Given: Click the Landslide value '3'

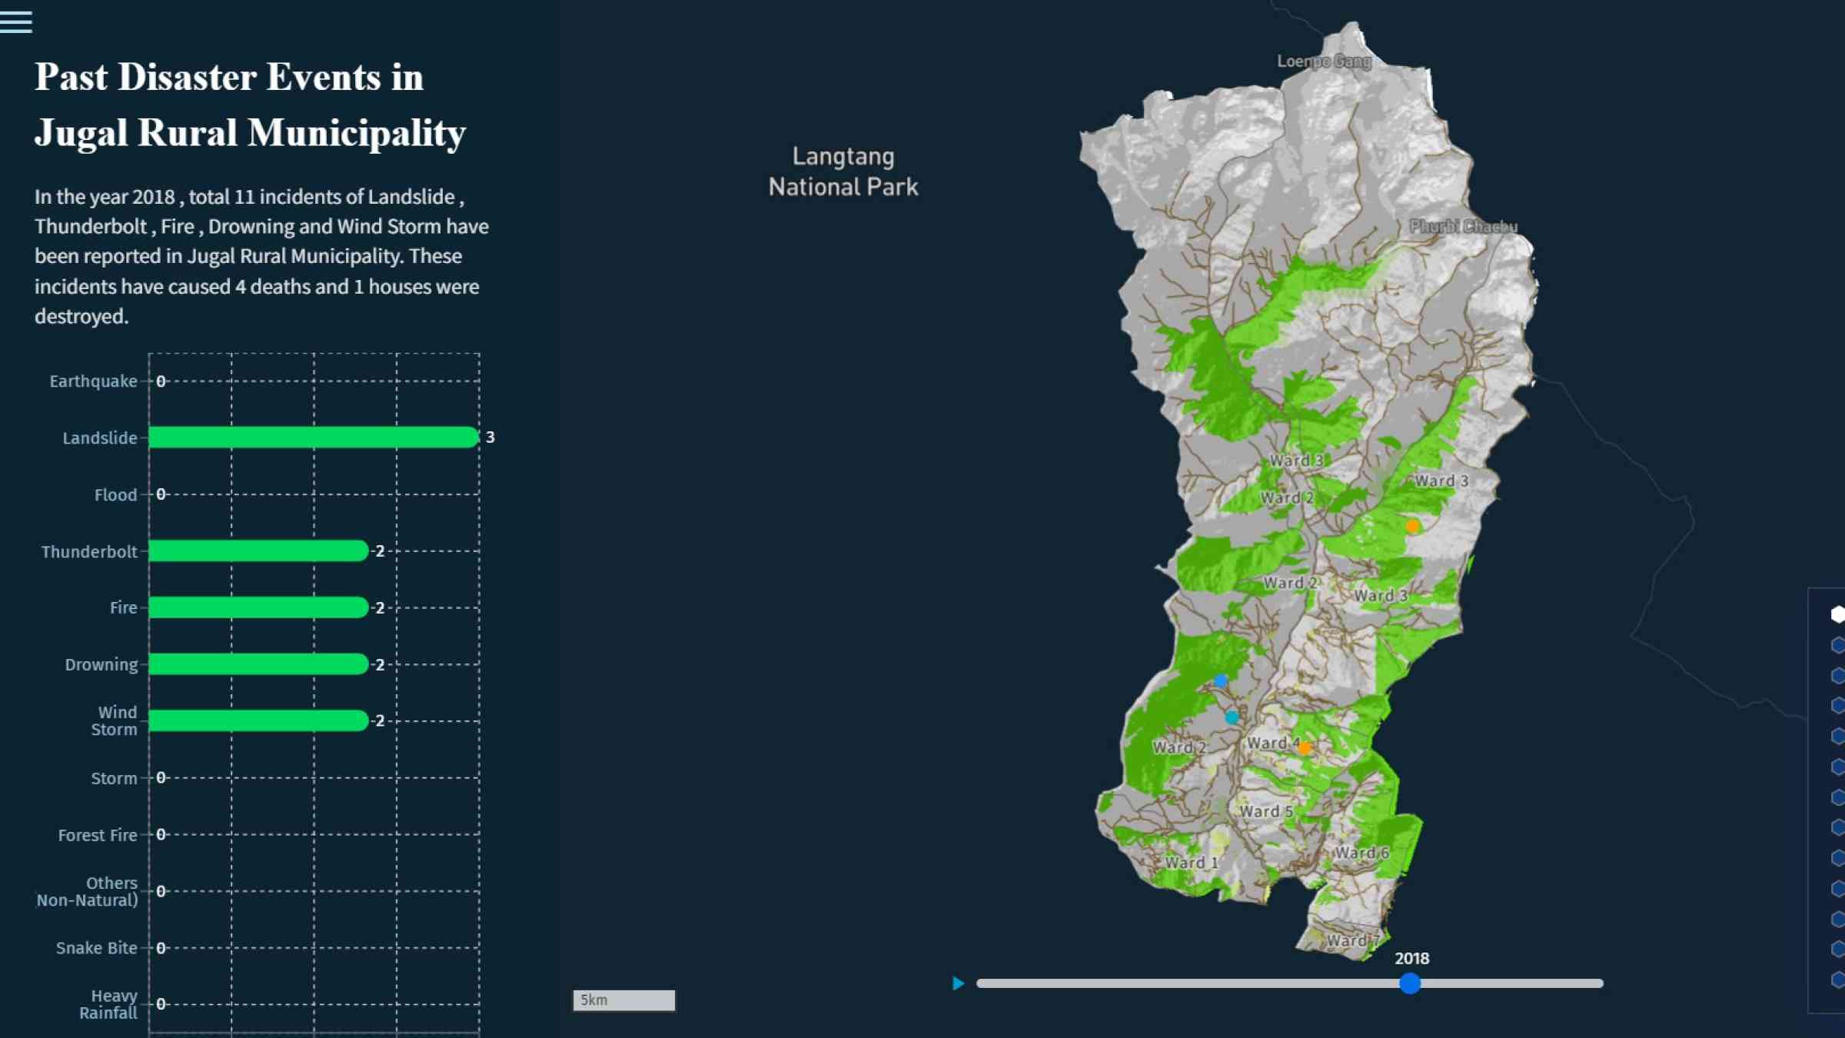Looking at the screenshot, I should click(490, 437).
